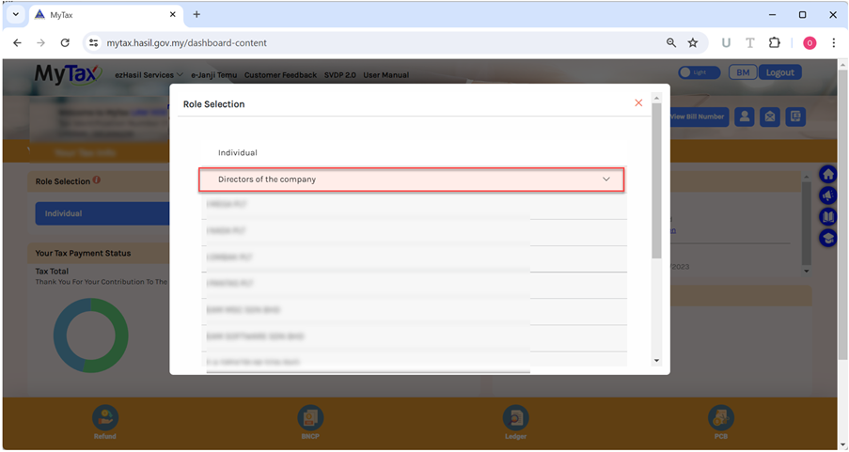Click the dialog scrollbar down arrow

click(x=657, y=361)
